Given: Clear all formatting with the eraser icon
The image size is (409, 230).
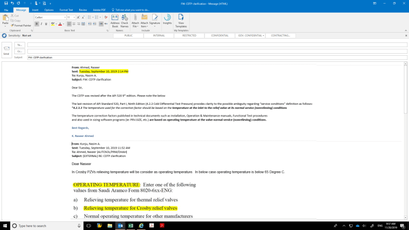Looking at the screenshot, I should (x=106, y=17).
